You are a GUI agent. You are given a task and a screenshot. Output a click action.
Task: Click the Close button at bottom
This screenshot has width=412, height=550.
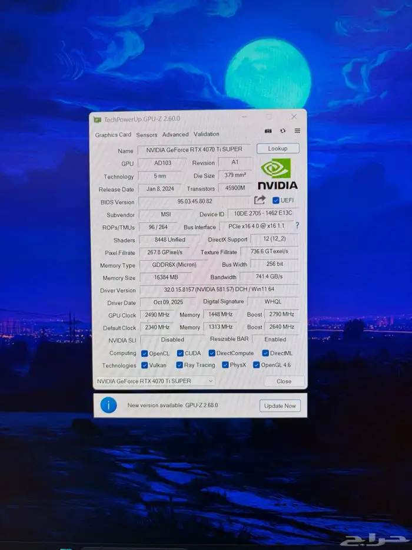(x=284, y=381)
